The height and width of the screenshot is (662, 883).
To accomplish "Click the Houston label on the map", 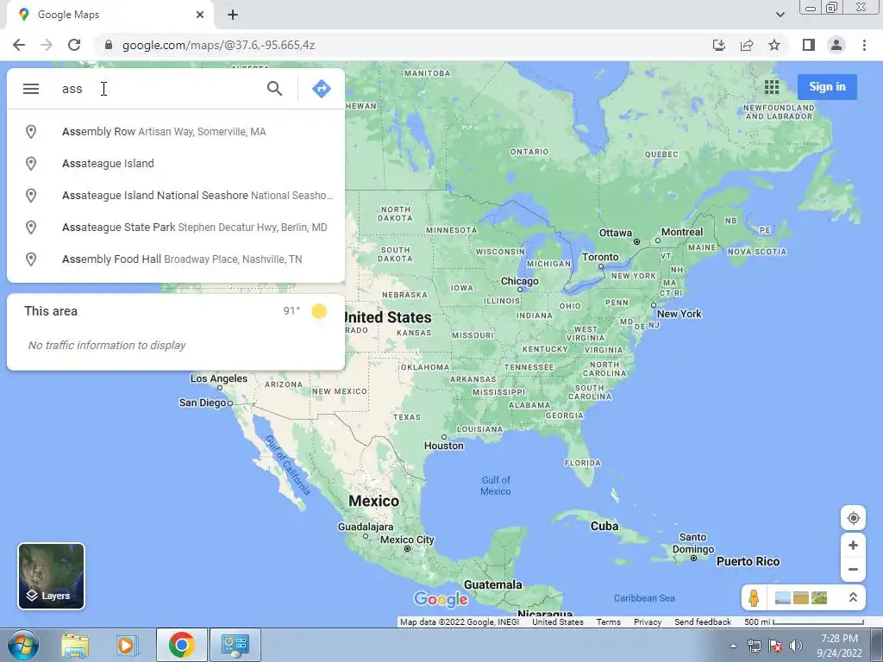I will coord(444,446).
